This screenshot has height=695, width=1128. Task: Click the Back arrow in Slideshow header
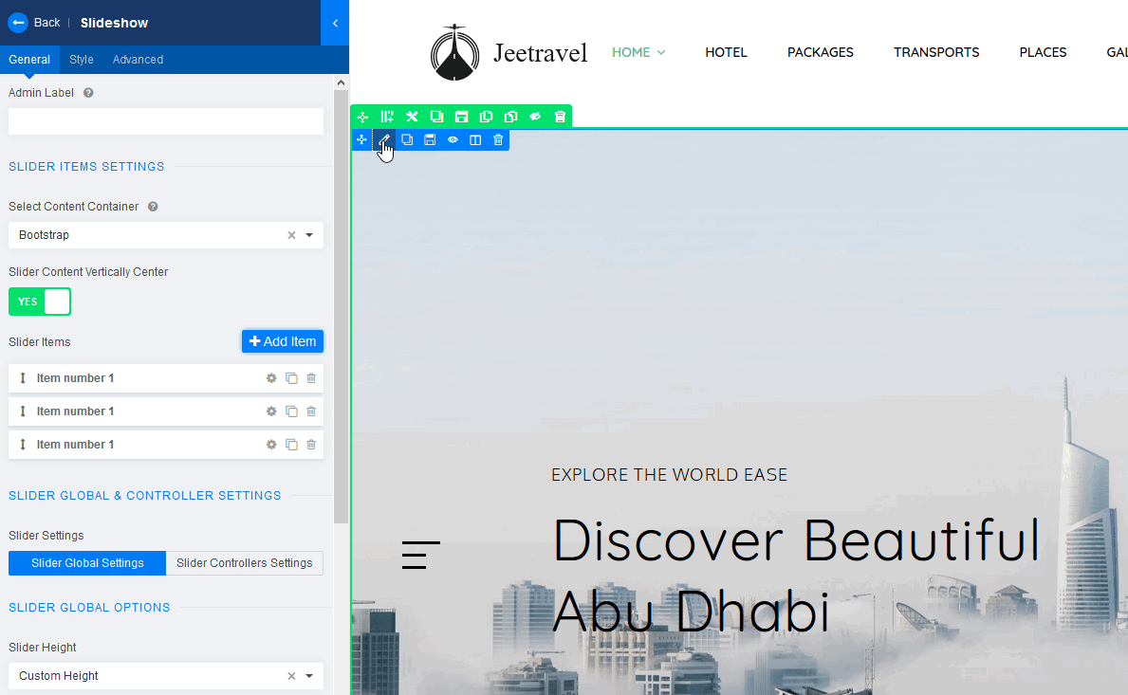17,23
